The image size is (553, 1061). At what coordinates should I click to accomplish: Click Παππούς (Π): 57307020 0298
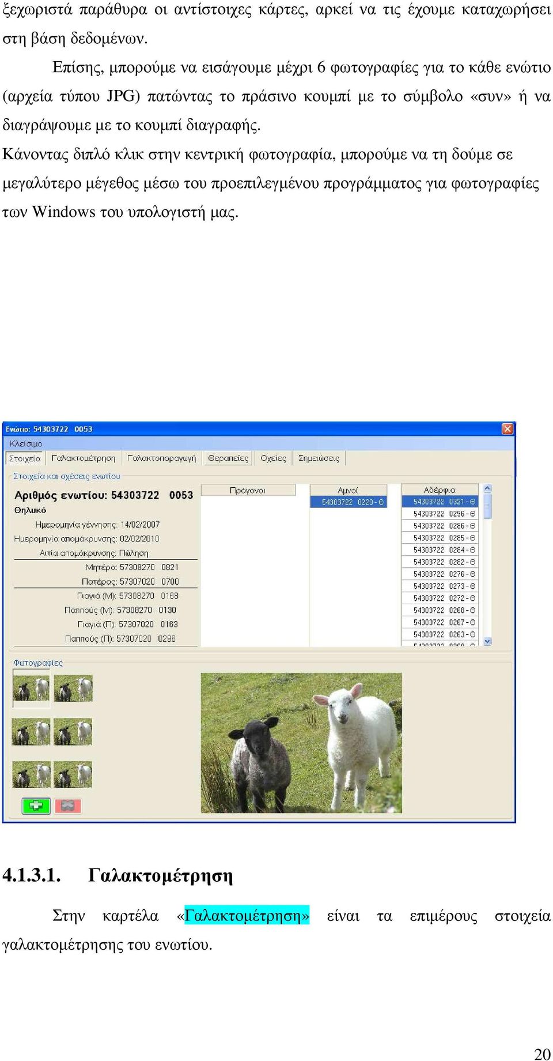pos(120,639)
